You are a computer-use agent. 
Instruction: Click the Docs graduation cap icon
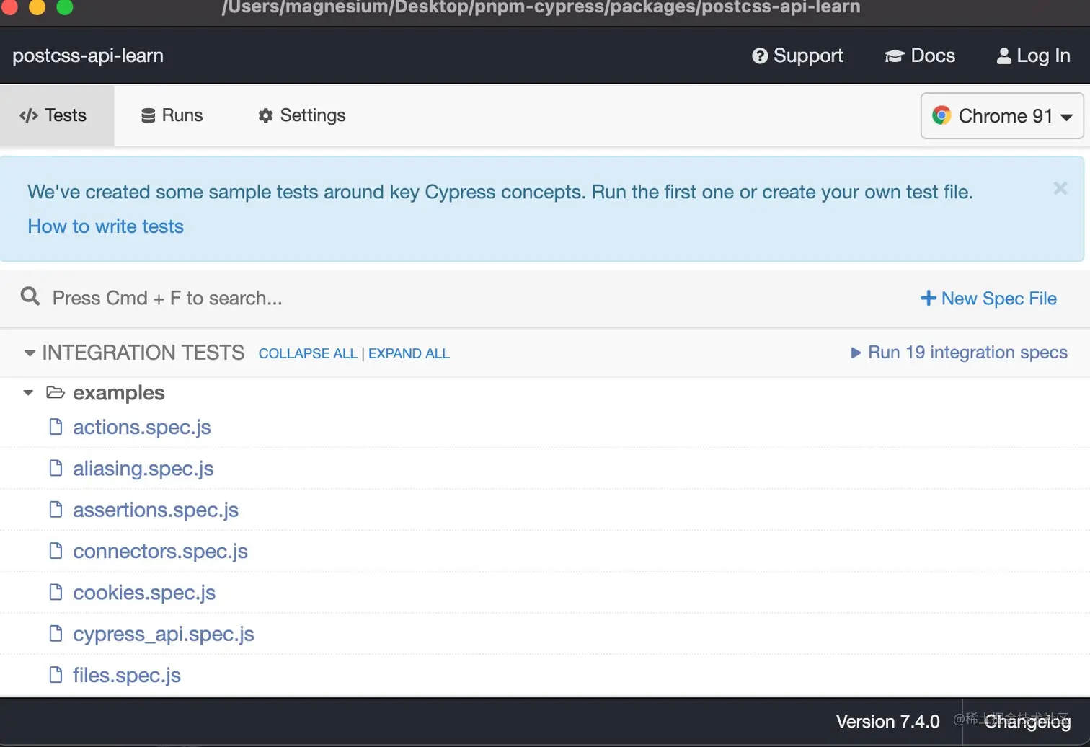[894, 56]
